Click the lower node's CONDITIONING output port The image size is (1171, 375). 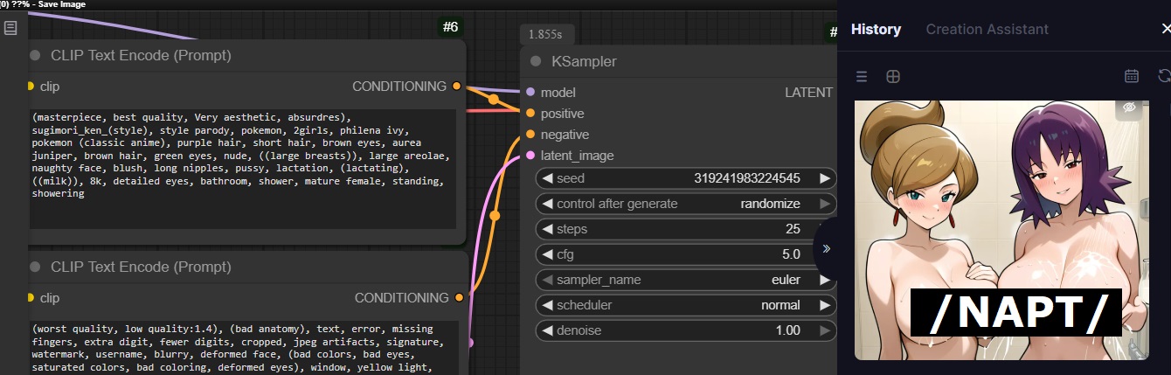459,298
